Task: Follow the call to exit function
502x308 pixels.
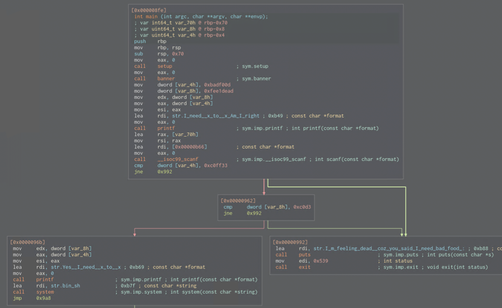Action: [x=304, y=267]
